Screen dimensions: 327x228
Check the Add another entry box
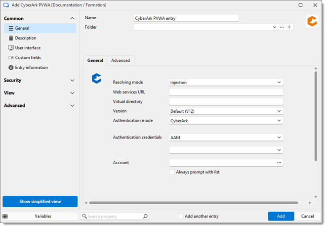tap(181, 216)
